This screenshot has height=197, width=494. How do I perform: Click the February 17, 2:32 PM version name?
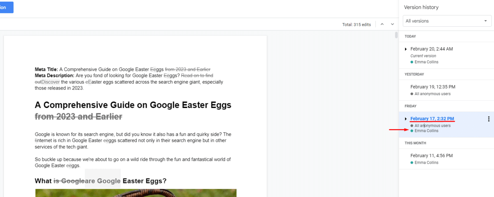(432, 119)
